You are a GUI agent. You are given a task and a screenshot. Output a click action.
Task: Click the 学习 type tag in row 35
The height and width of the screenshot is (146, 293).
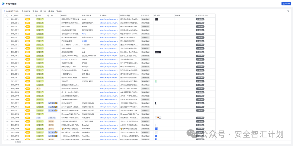(38, 88)
